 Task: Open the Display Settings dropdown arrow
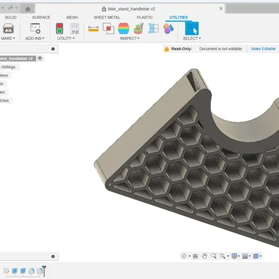click(x=239, y=256)
